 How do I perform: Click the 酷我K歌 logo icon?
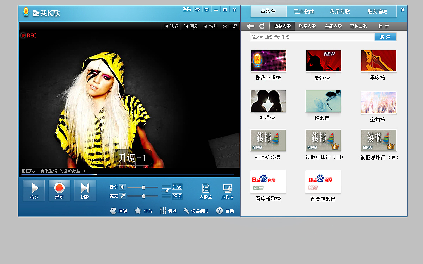[26, 12]
